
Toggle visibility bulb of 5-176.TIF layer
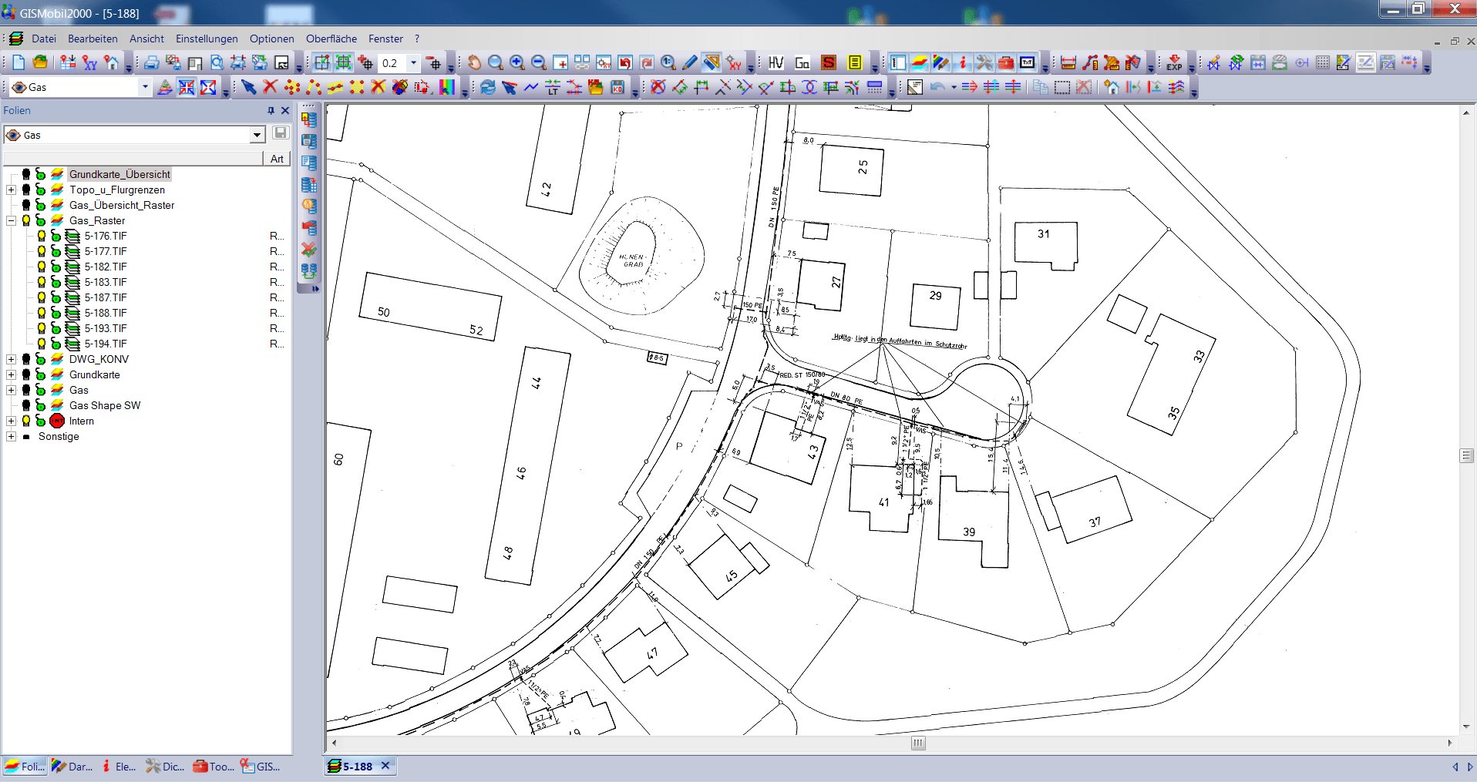click(42, 236)
